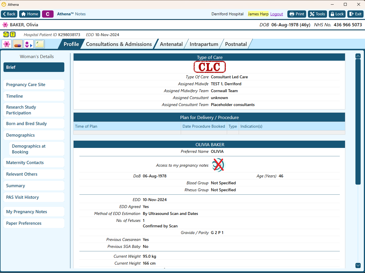Viewport: 365px width, 273px height.
Task: Open the Postnatal tab
Action: click(236, 44)
